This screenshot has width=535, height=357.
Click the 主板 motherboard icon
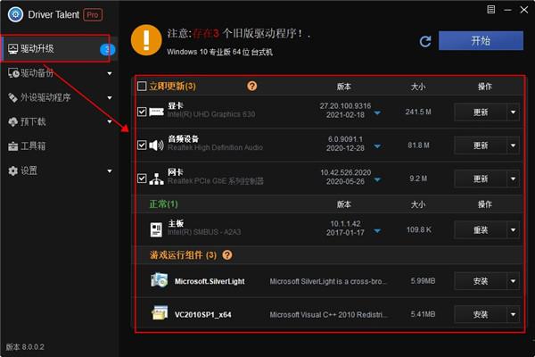click(156, 229)
